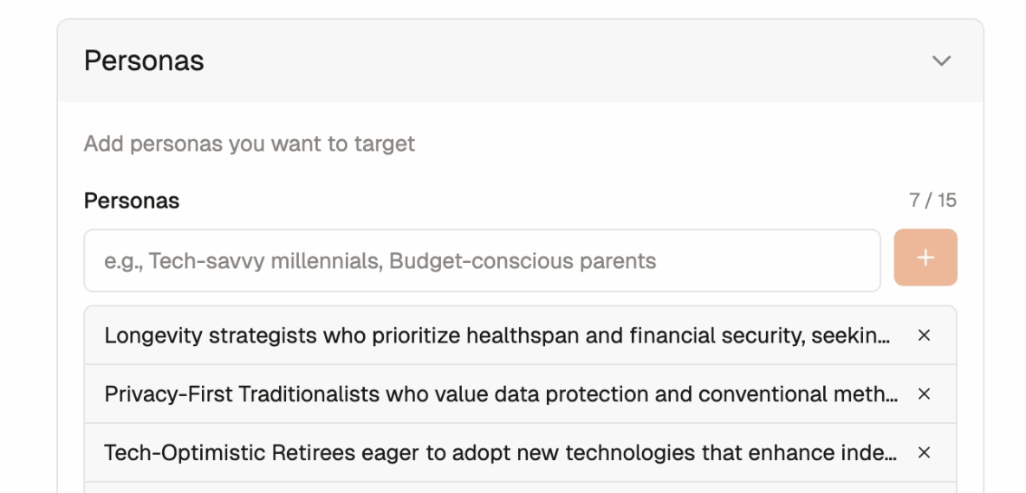Remove the Privacy-First Traditionalists persona
This screenshot has height=493, width=1026.
924,394
